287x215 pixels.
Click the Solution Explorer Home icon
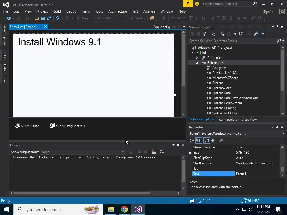tap(205, 34)
